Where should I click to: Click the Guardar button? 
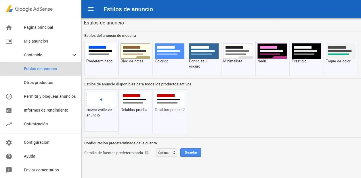pyautogui.click(x=190, y=153)
